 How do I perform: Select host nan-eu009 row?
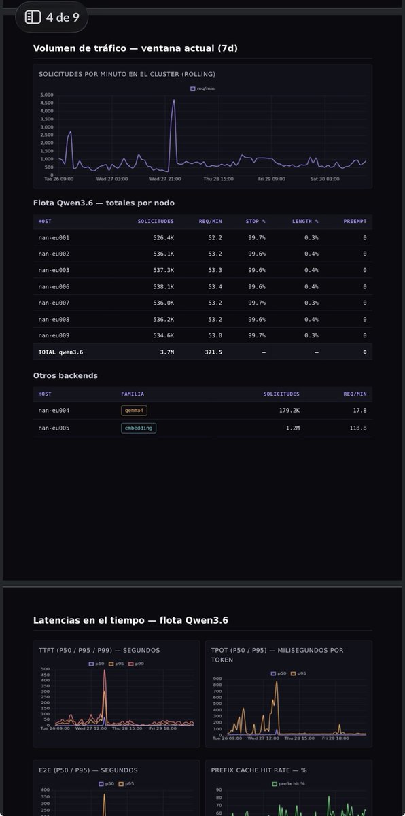tap(202, 336)
